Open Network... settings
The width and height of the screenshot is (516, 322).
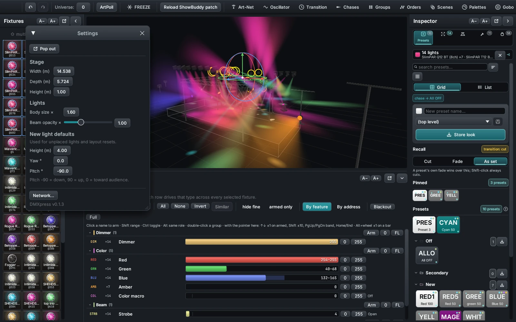[44, 195]
